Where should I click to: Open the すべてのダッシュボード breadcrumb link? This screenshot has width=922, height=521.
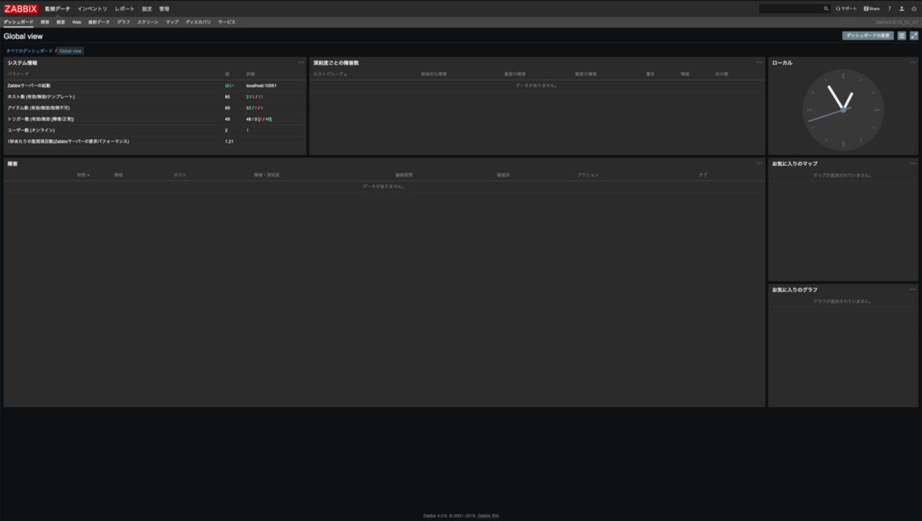29,51
